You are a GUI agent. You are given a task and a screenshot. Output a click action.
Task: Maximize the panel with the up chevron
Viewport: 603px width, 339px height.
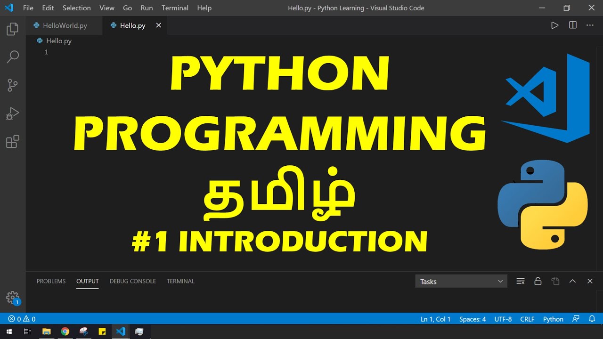[572, 281]
